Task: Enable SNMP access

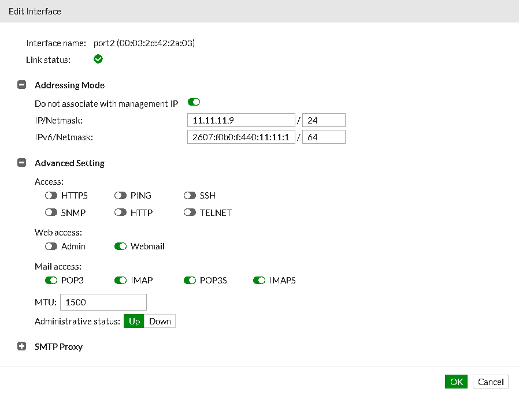Action: point(51,212)
